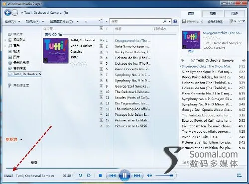Select Tutti, Orchestral S disc in navigation pane

coord(24,74)
